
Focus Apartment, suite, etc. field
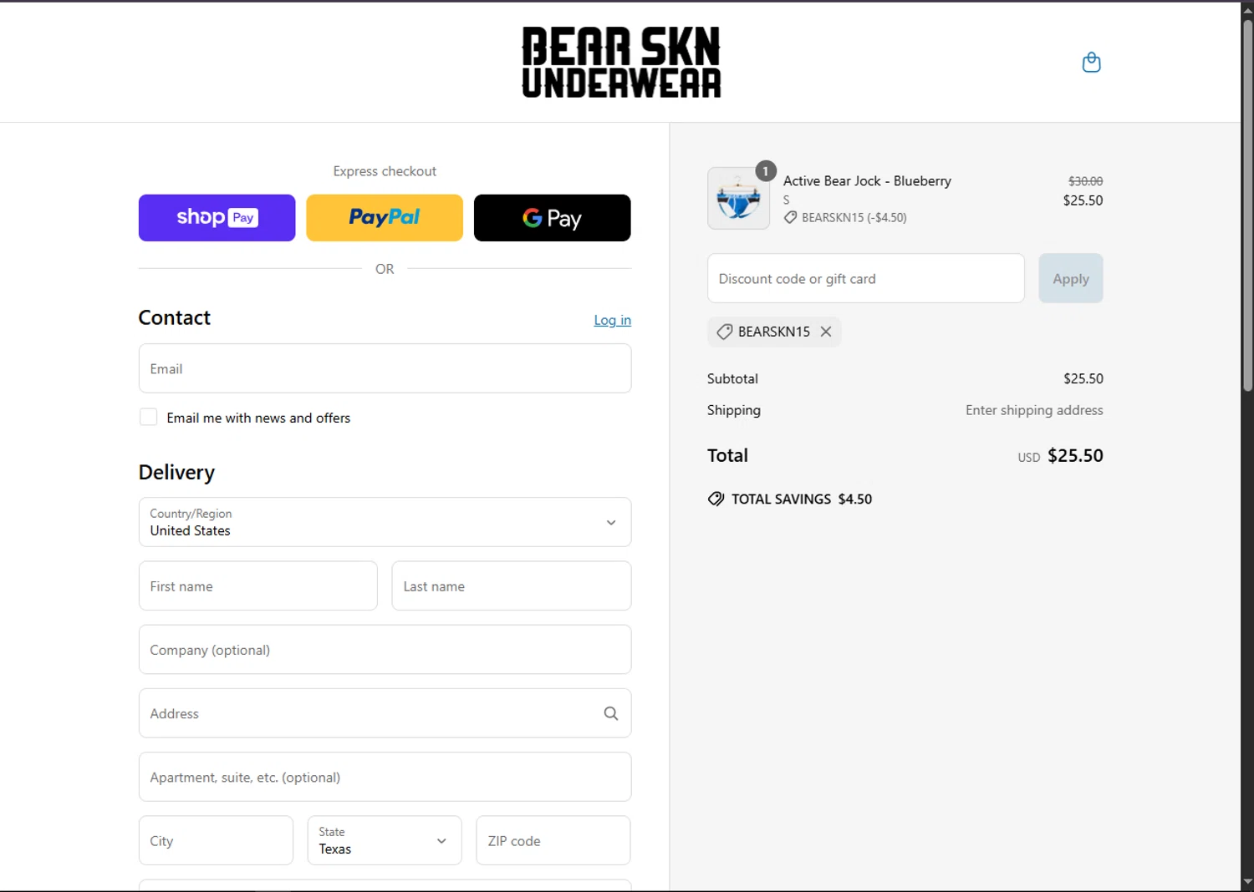[385, 777]
